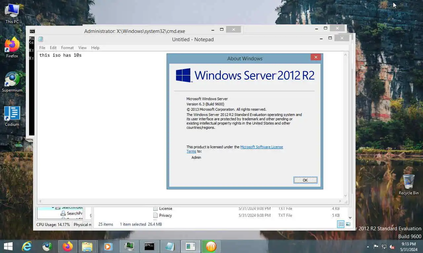Switch to the green monitor taskbar app

[129, 246]
